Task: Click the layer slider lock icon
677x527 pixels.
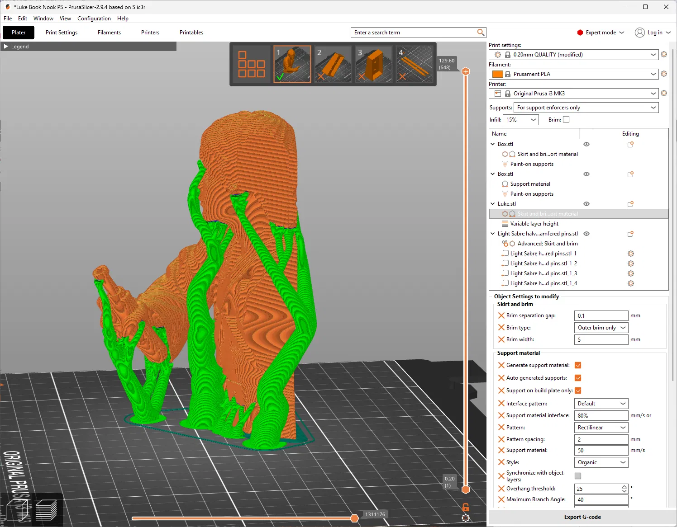Action: pyautogui.click(x=465, y=507)
